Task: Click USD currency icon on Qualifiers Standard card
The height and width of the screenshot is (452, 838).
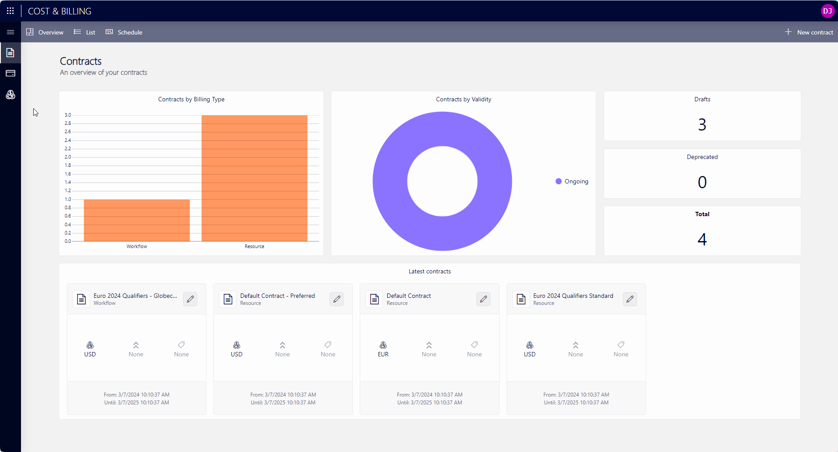Action: pyautogui.click(x=530, y=345)
